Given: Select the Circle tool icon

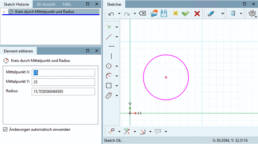Looking at the screenshot, I should pyautogui.click(x=109, y=66).
